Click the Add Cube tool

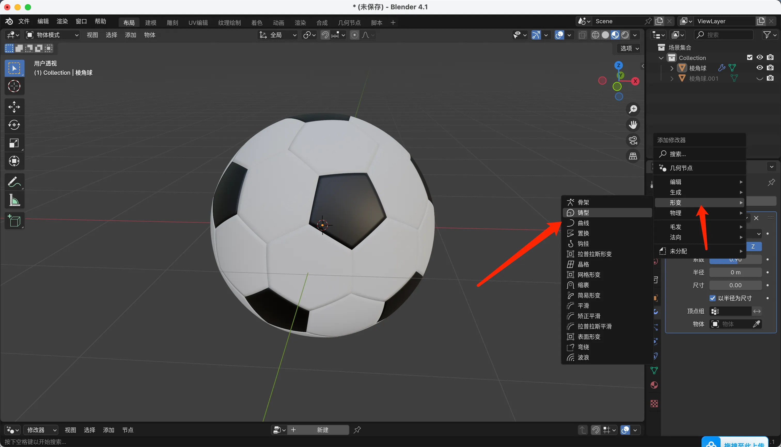tap(14, 221)
